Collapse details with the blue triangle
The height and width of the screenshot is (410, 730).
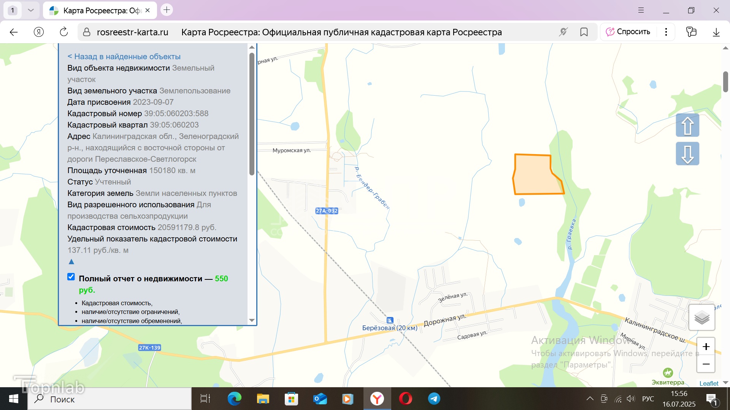pyautogui.click(x=71, y=262)
